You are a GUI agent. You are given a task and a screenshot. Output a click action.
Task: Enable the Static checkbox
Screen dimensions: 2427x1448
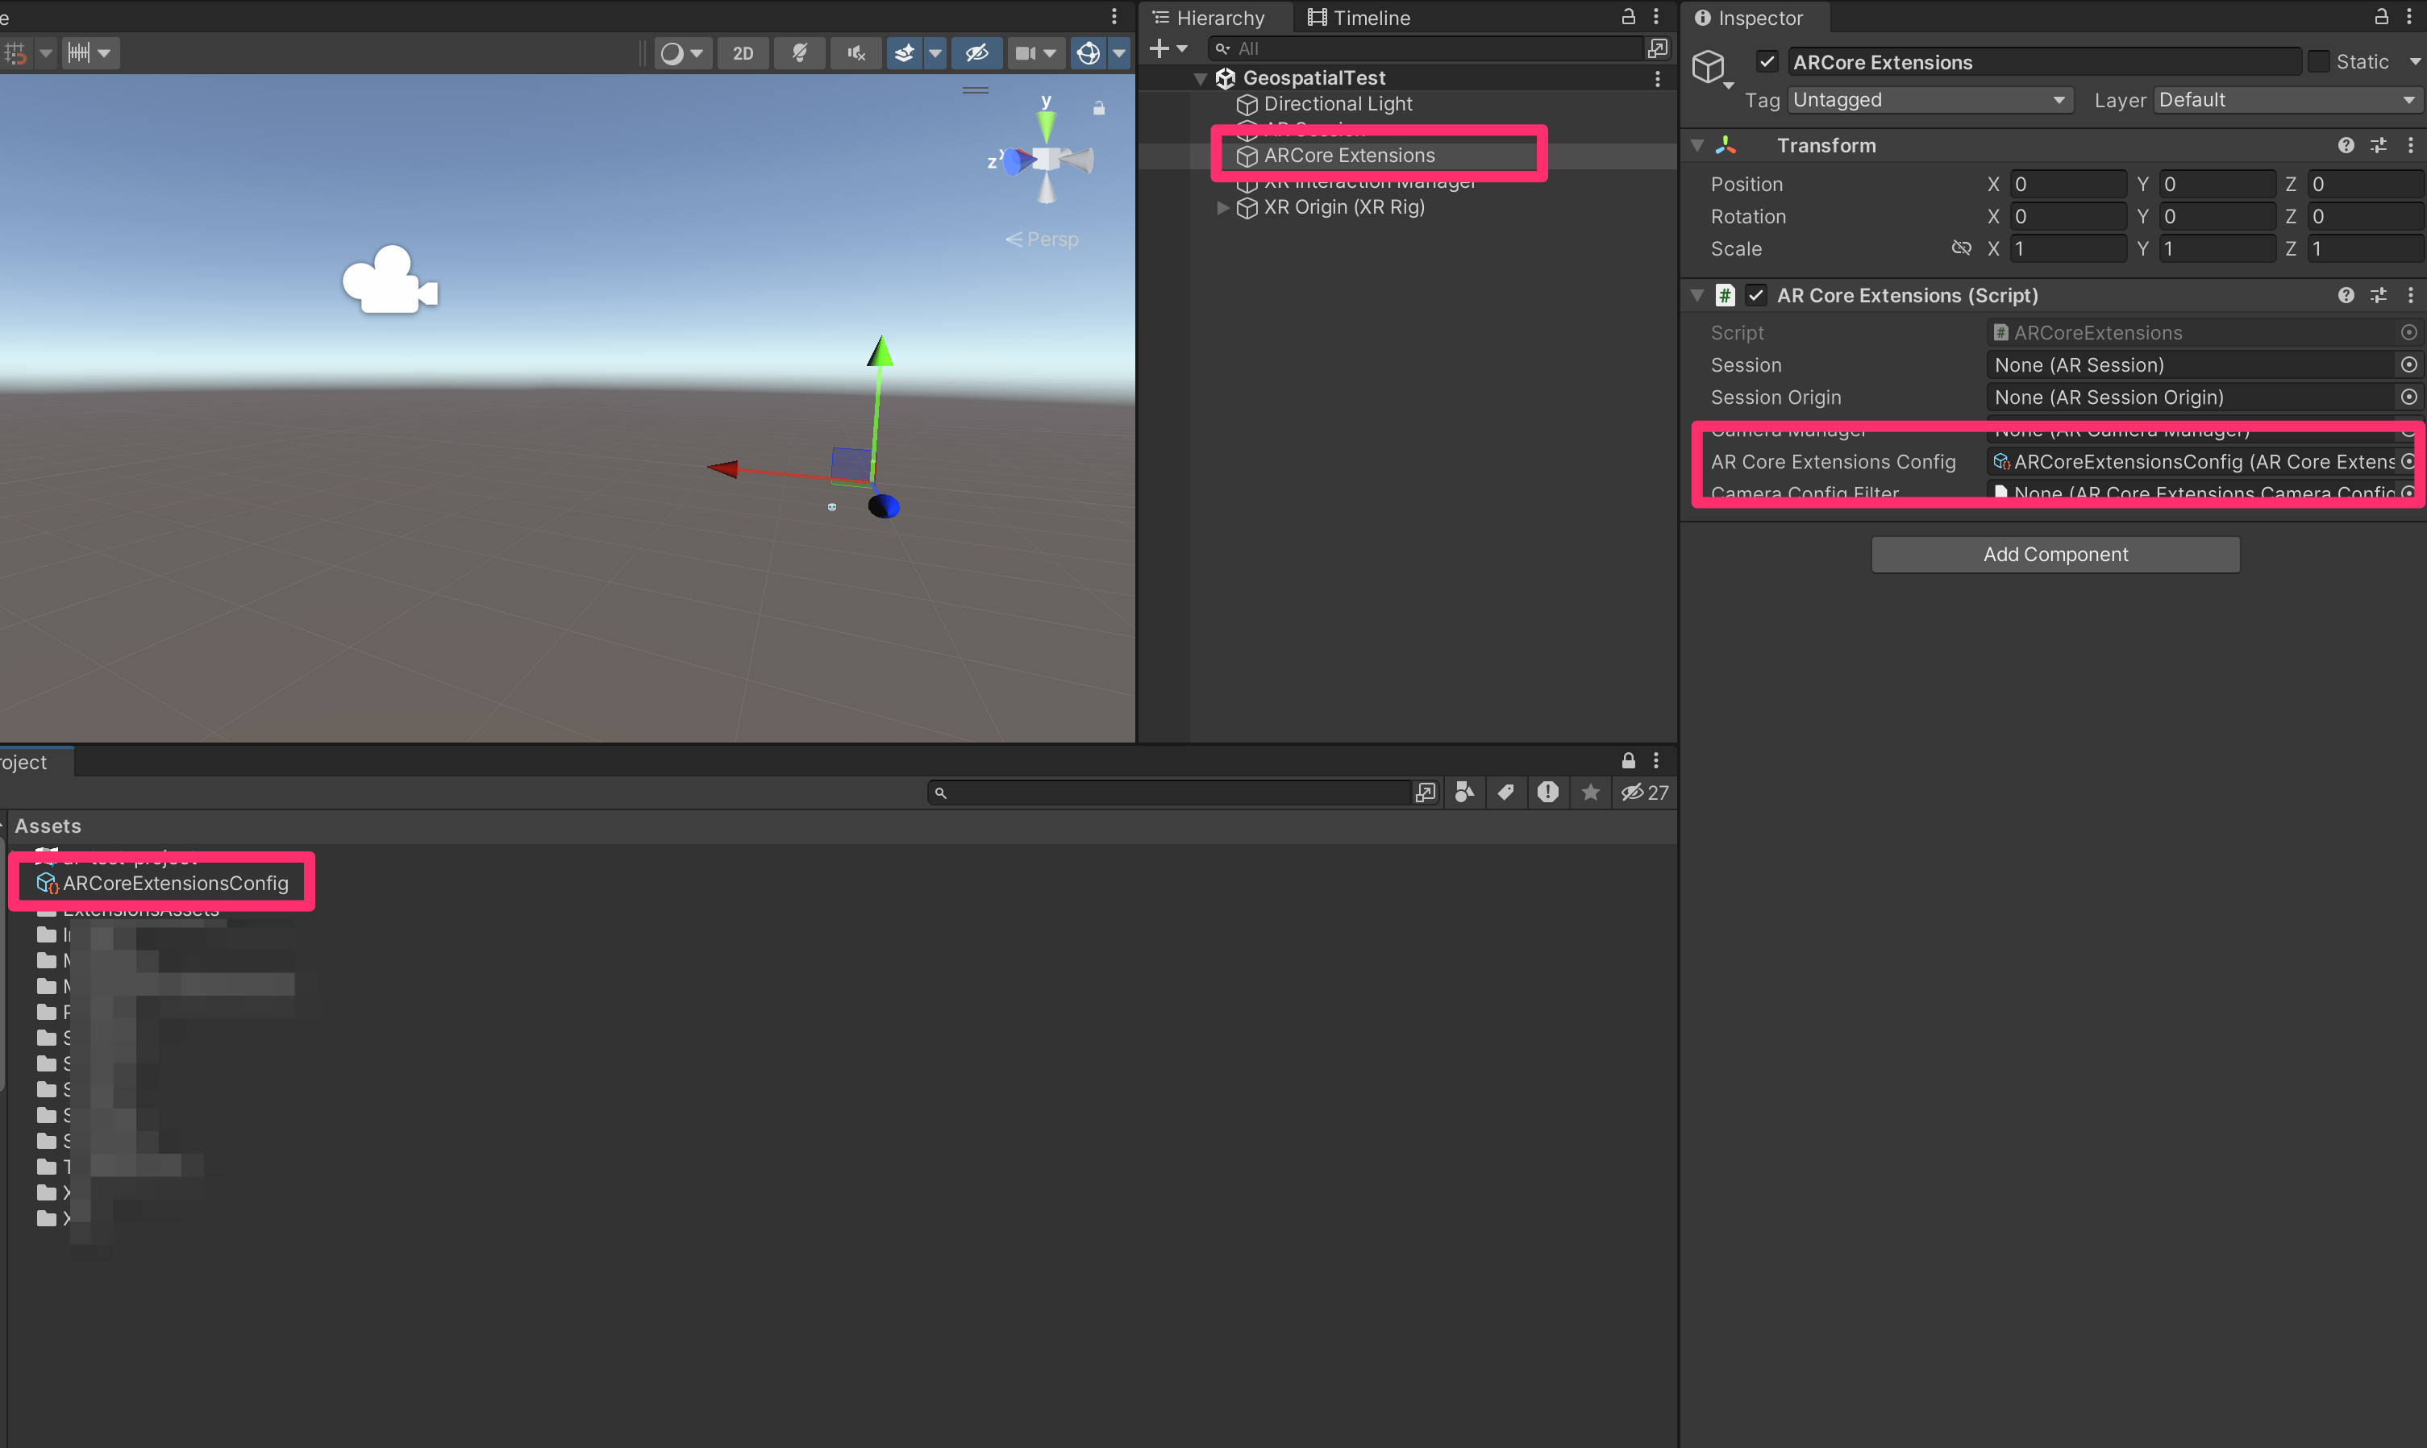tap(2320, 61)
